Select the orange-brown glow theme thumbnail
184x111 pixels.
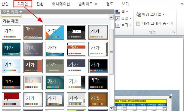(x=98, y=100)
